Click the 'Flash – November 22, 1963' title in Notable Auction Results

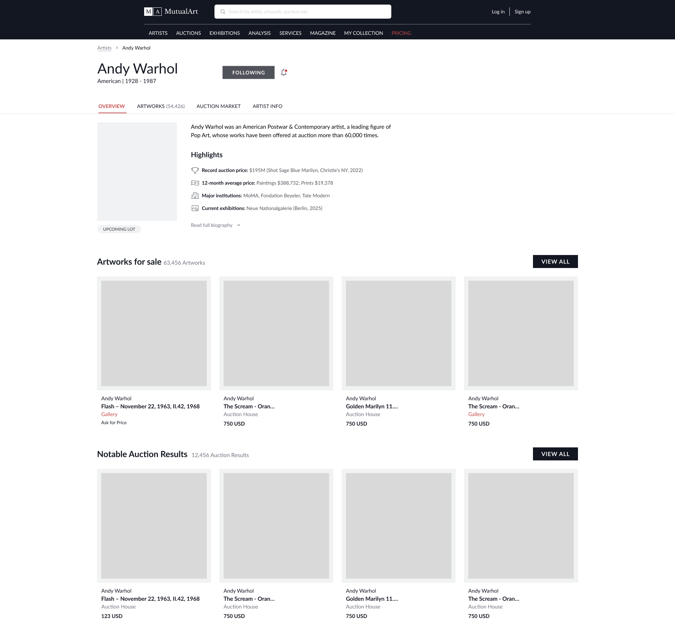(x=150, y=599)
